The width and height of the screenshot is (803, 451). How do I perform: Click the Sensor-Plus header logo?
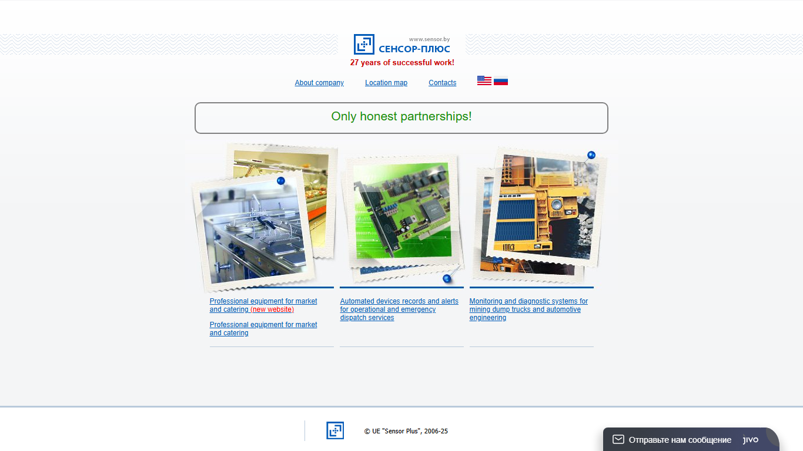402,45
